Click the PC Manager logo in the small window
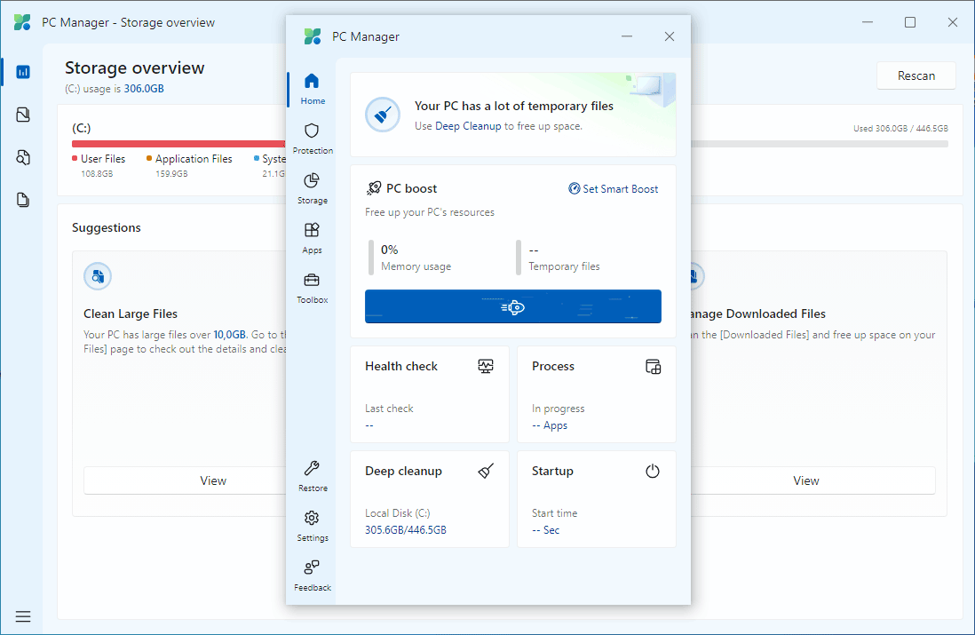This screenshot has height=635, width=975. tap(313, 36)
